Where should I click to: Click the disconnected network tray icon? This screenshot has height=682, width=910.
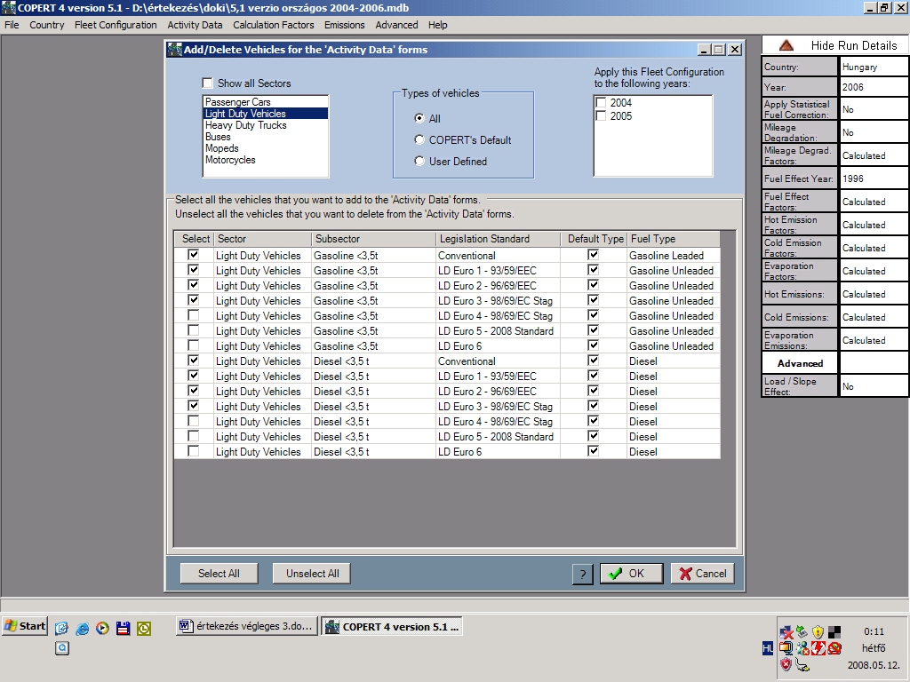[x=786, y=632]
